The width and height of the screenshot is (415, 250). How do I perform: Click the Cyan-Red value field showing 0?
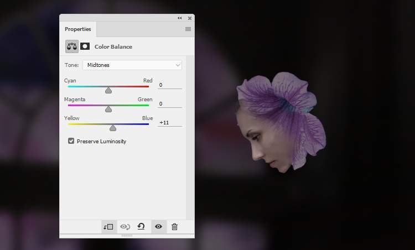click(170, 85)
